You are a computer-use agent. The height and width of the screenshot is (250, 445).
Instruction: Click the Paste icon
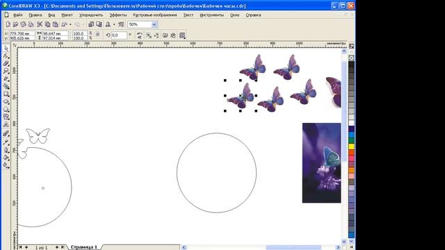click(56, 24)
